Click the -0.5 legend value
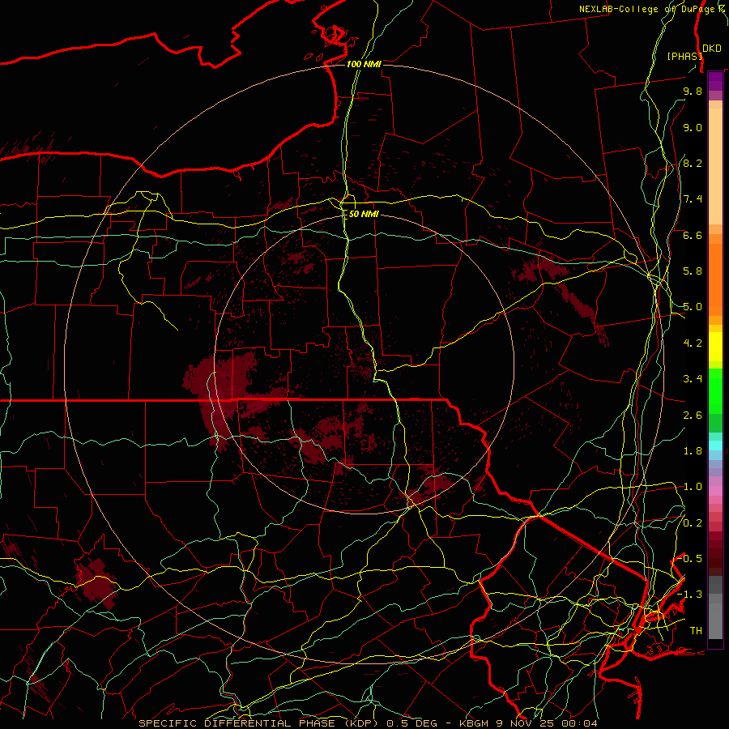This screenshot has width=729, height=729. click(689, 559)
